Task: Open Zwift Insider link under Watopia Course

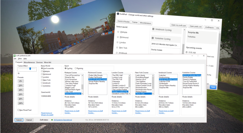Action: pyautogui.click(x=72, y=112)
